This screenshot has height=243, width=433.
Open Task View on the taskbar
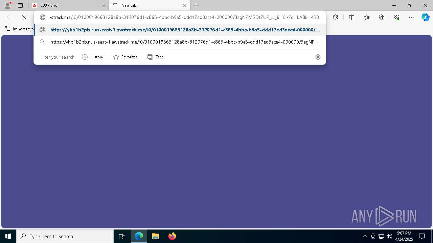pyautogui.click(x=122, y=236)
